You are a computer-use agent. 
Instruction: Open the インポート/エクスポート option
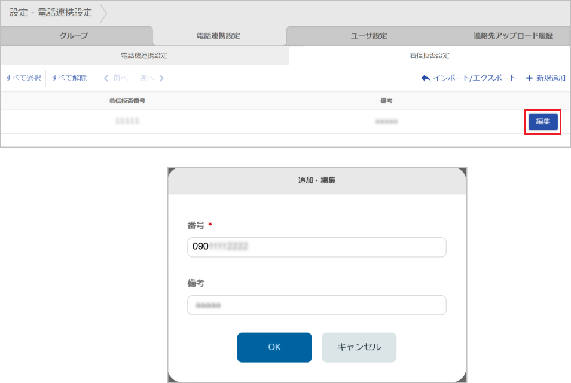pos(474,78)
